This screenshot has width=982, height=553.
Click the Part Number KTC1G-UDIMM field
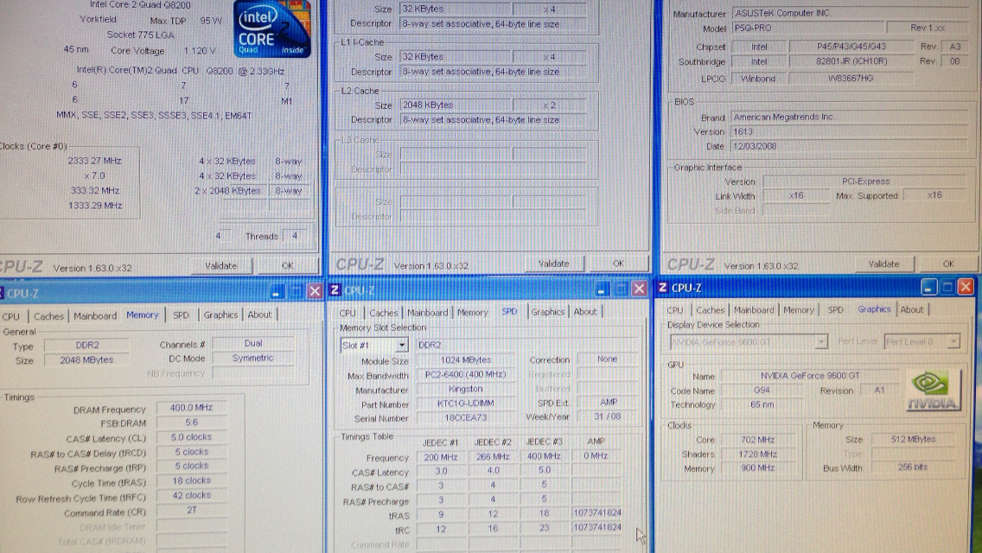465,404
